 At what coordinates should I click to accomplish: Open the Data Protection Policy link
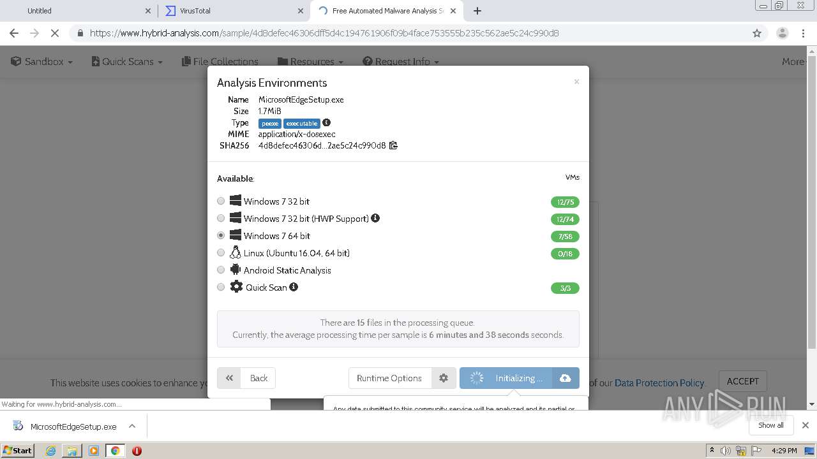click(659, 382)
